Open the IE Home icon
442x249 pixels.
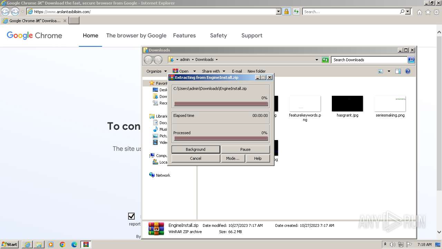coord(419,12)
